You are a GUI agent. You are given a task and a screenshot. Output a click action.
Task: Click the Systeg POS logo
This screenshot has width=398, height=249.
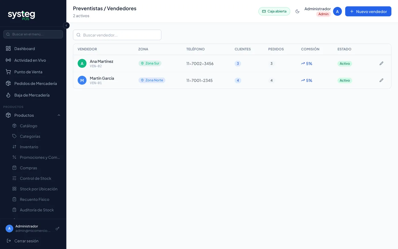coord(21,15)
